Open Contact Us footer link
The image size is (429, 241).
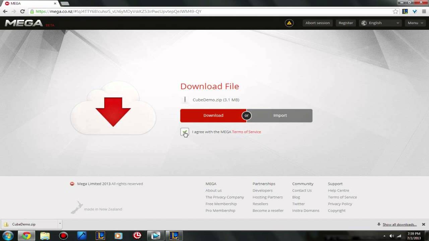point(302,190)
